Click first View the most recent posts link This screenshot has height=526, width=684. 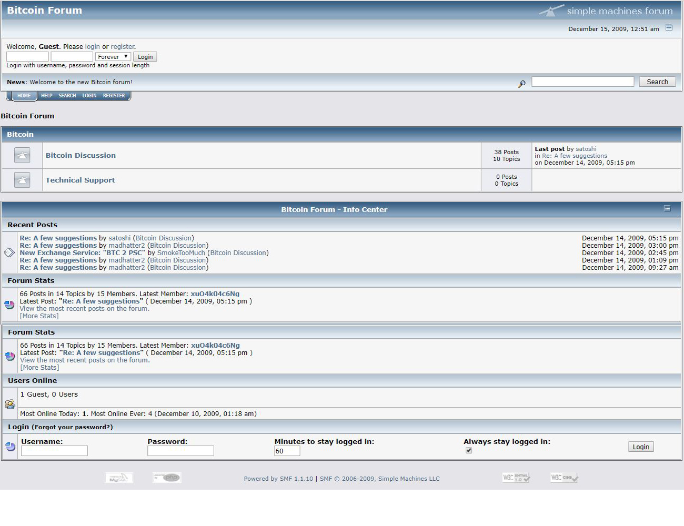85,309
